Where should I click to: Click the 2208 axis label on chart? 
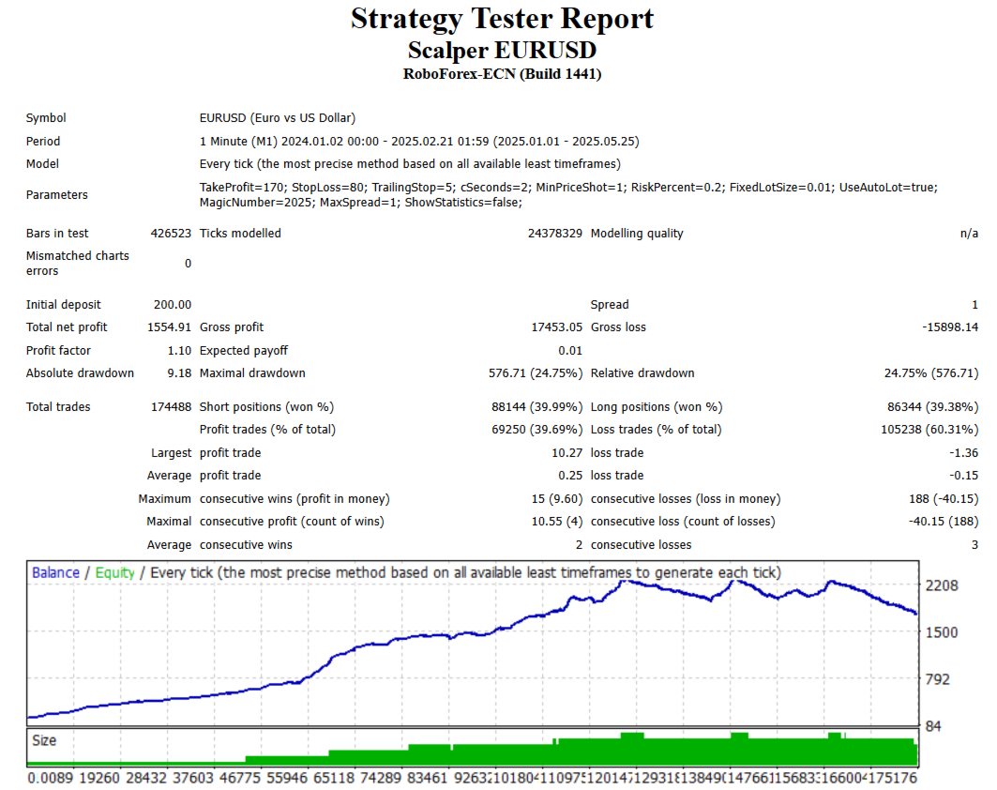click(x=941, y=585)
